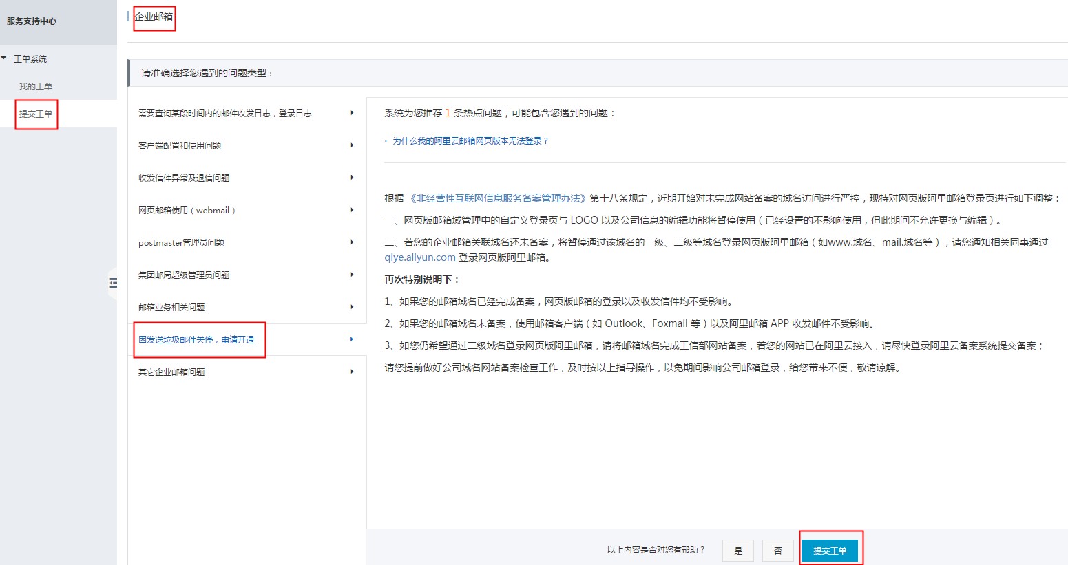
Task: Open 集团邮局超级管理员问题 category
Action: coord(184,275)
